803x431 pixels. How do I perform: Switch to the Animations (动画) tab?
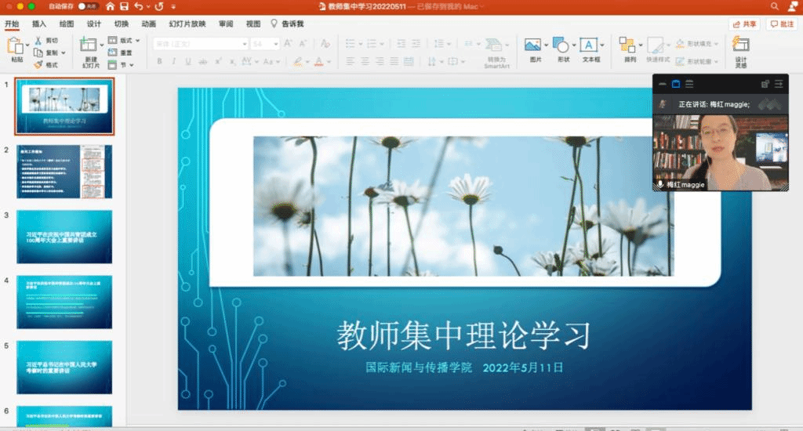click(x=148, y=24)
